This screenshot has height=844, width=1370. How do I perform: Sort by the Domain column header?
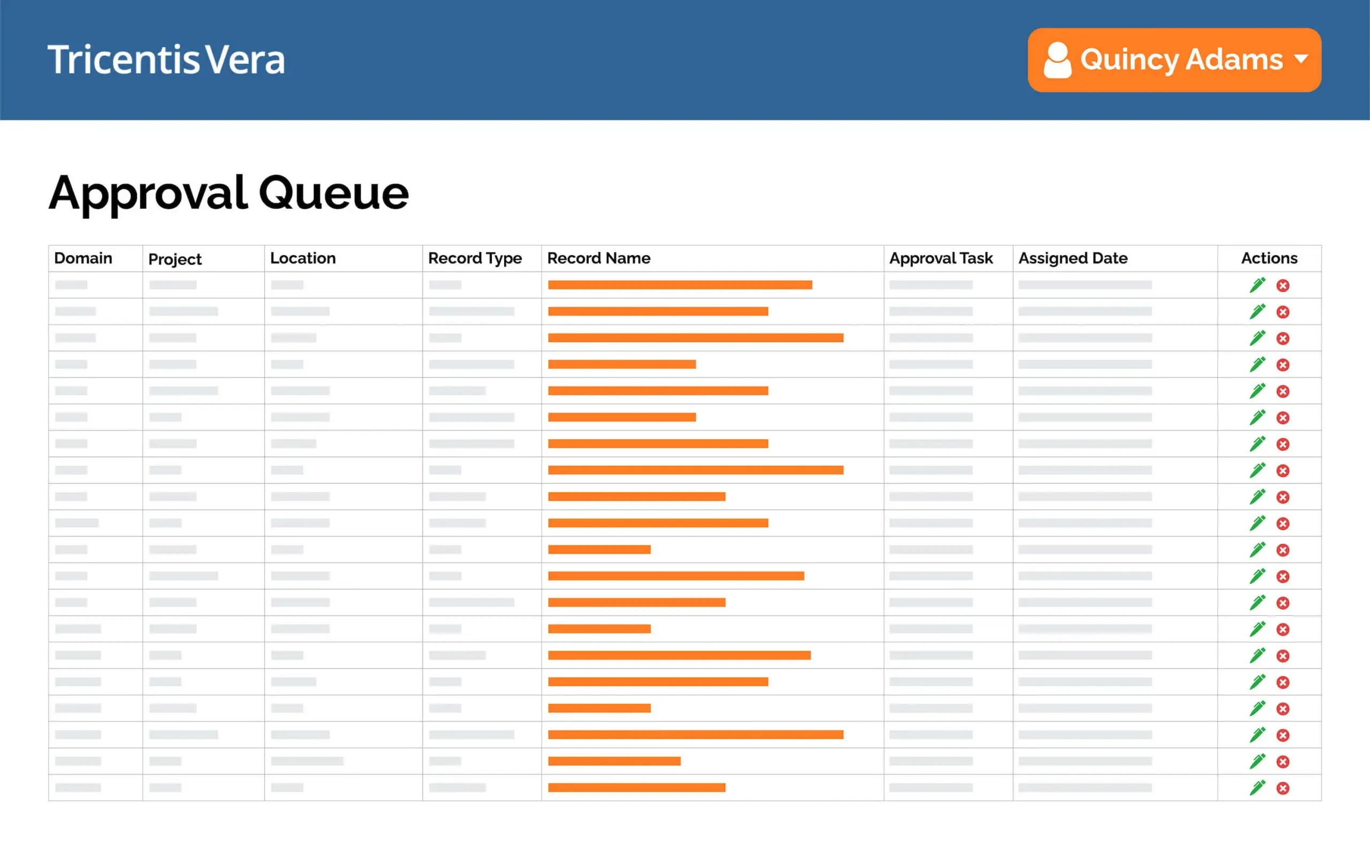tap(83, 258)
